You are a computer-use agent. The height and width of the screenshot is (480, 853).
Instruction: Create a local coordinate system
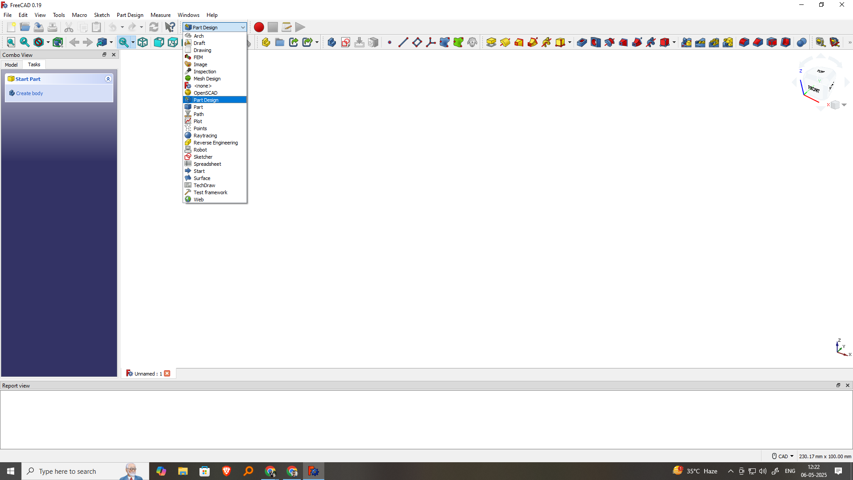click(x=431, y=42)
